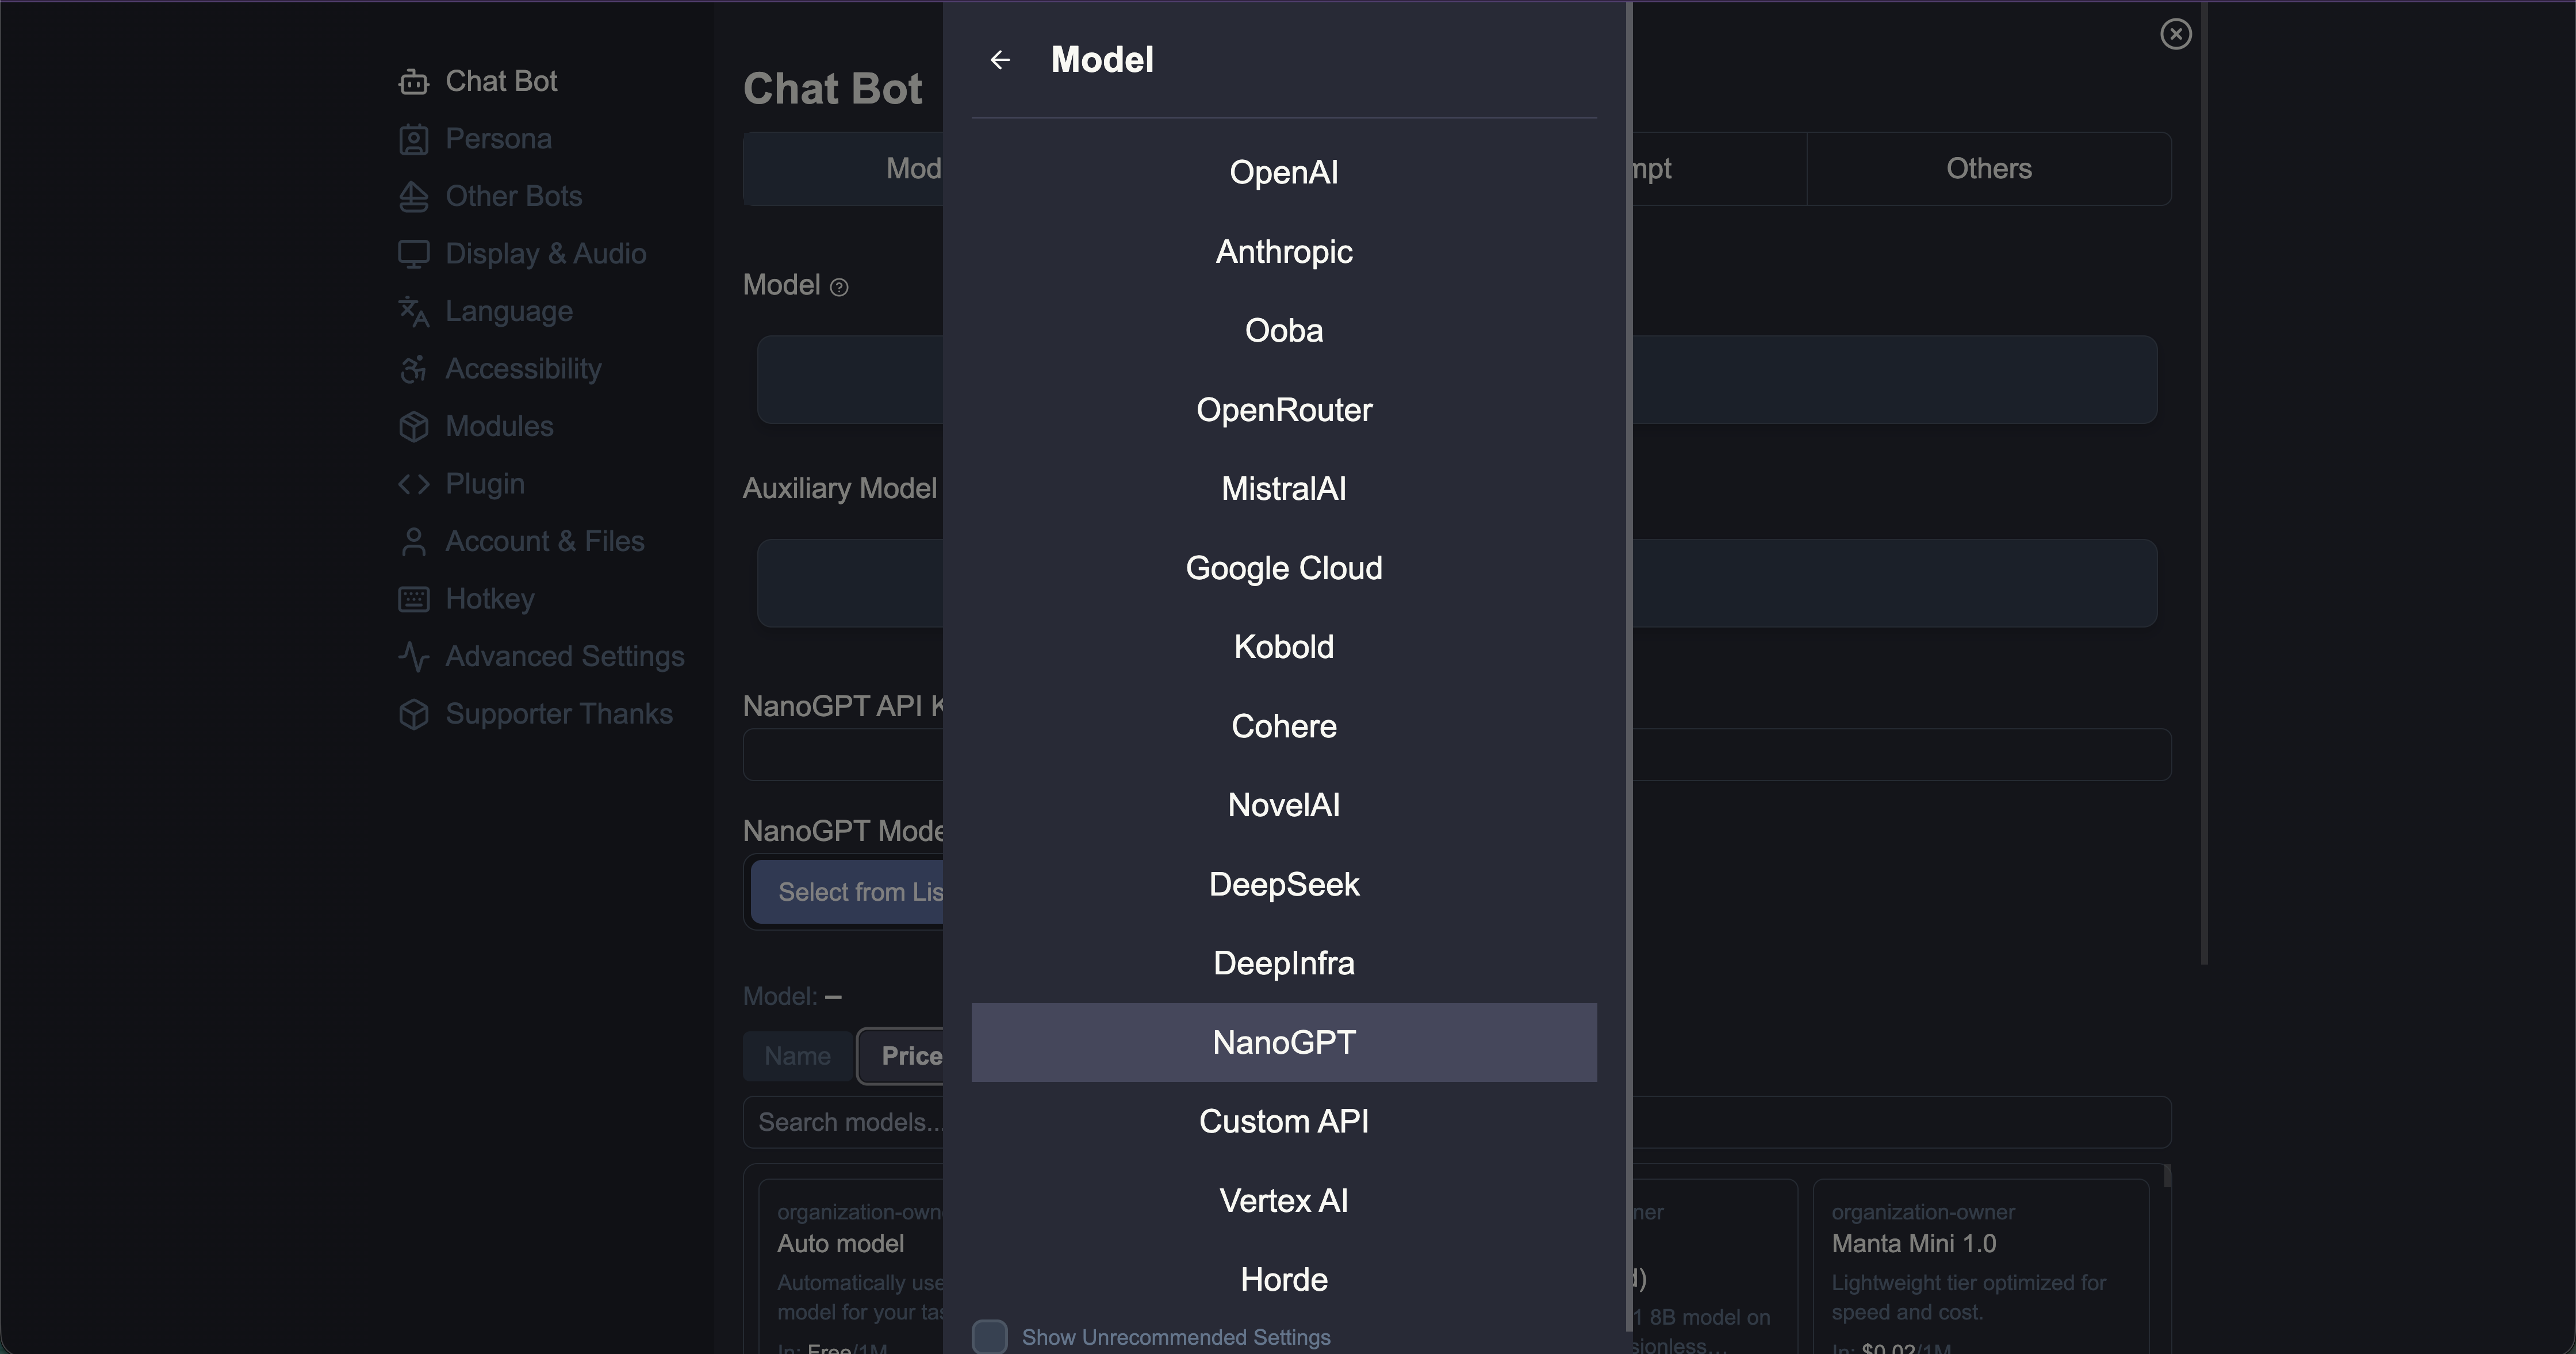Click the Hotkey keyboard icon

[x=414, y=598]
